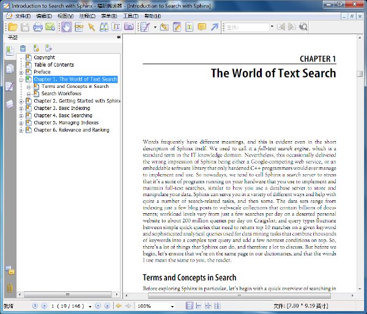Open the Pages thumbnails sidebar panel
The image size is (367, 314).
click(x=10, y=69)
